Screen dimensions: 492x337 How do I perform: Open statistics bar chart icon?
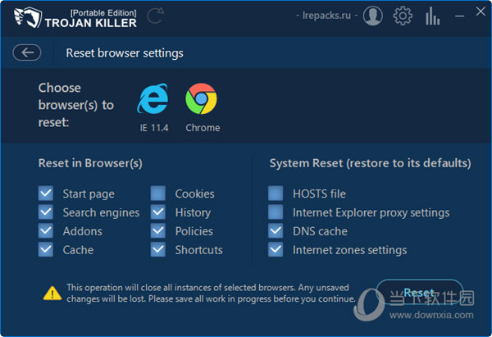433,16
